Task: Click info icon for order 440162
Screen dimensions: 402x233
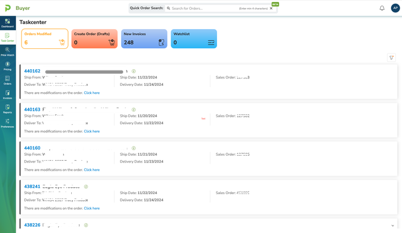Action: pyautogui.click(x=134, y=71)
